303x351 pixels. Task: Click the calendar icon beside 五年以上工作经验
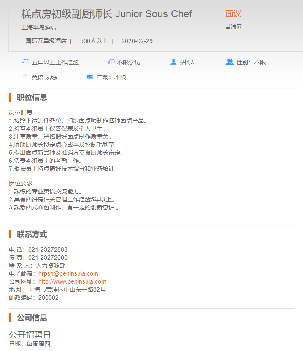pyautogui.click(x=25, y=62)
